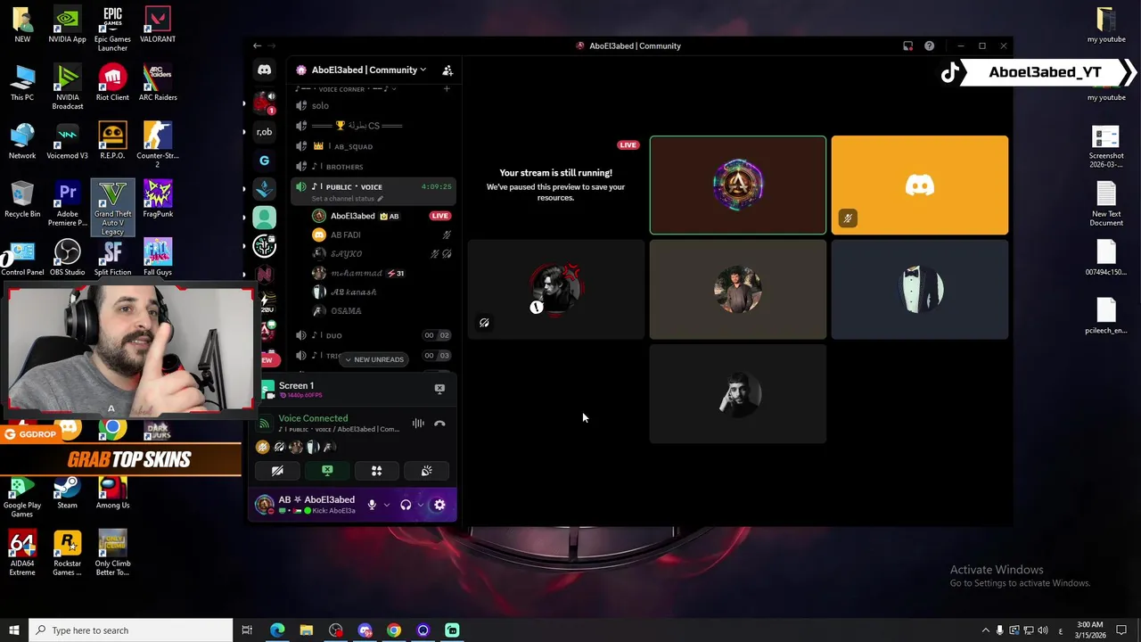Viewport: 1141px width, 642px height.
Task: Expand AboEl3abed | Community server menu
Action: (368, 70)
